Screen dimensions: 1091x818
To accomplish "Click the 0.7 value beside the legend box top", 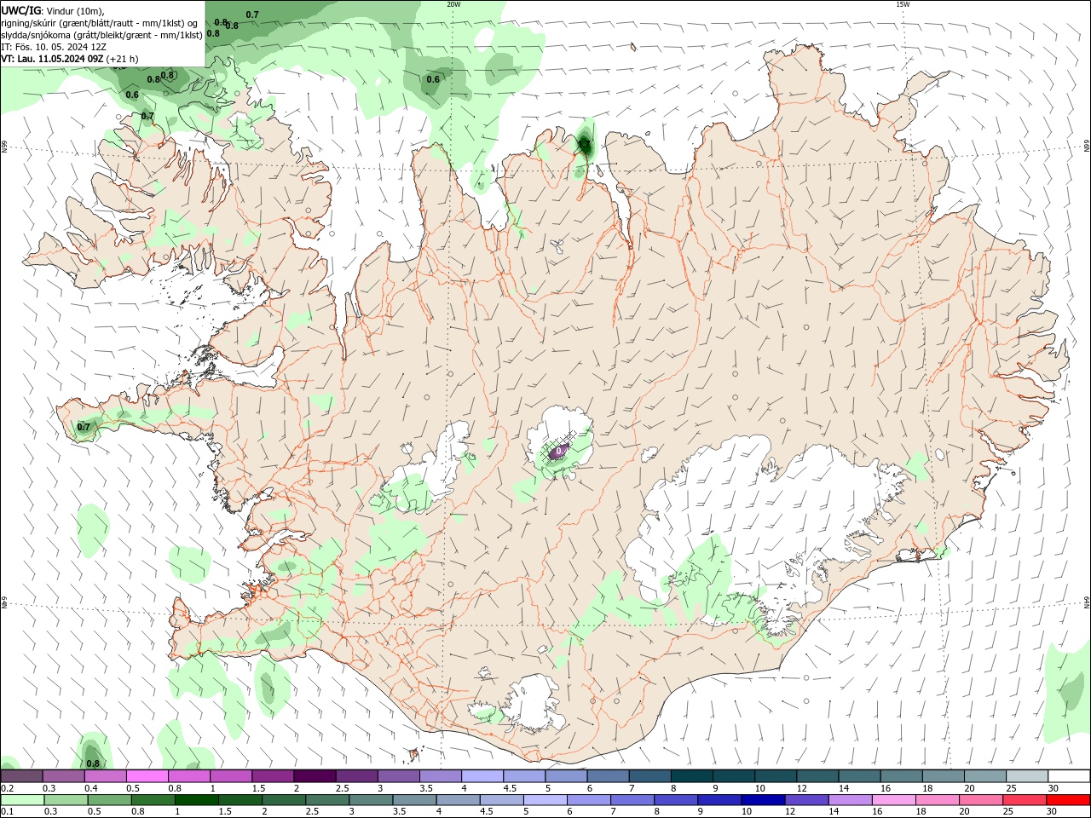I will pos(252,14).
